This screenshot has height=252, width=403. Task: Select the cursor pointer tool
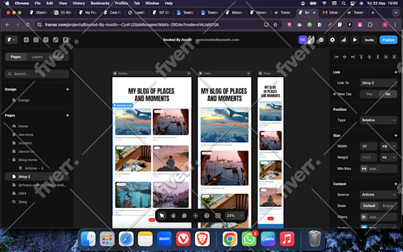[162, 215]
